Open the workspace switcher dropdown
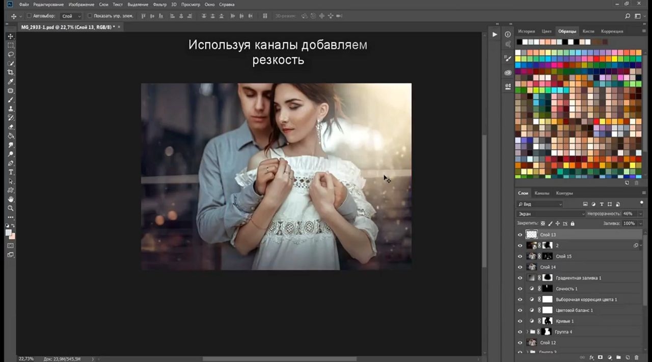 (x=641, y=16)
